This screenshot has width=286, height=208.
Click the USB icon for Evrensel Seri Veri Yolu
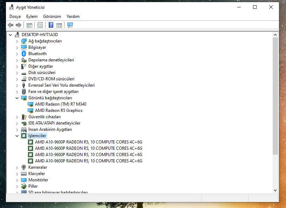pyautogui.click(x=23, y=85)
